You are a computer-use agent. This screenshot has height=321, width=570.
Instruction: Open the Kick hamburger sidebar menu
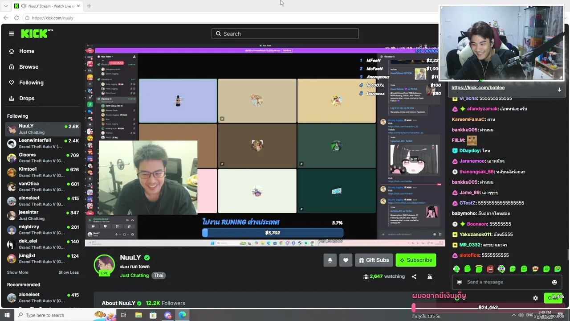pos(12,33)
